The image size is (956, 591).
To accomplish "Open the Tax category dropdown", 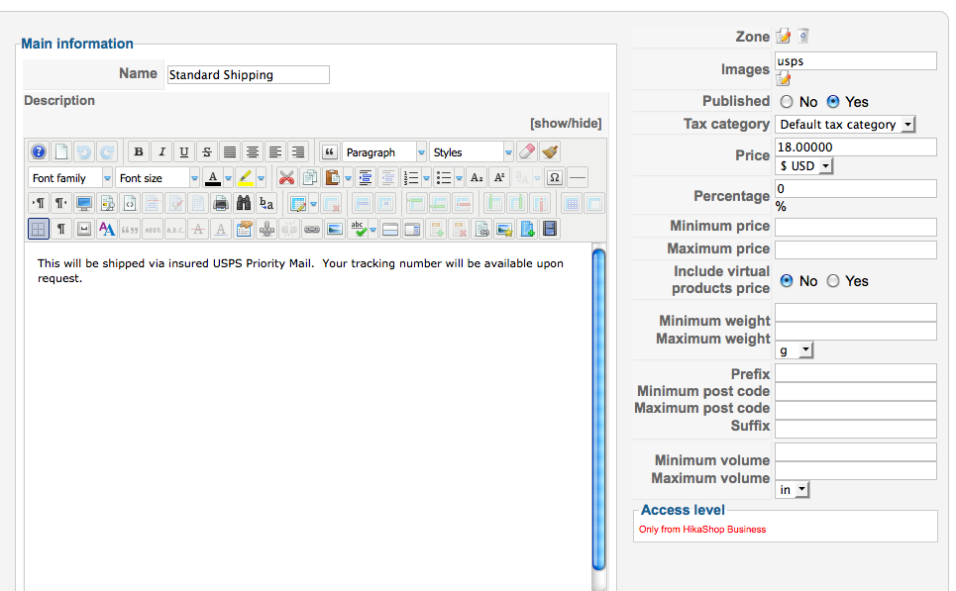I will click(845, 125).
